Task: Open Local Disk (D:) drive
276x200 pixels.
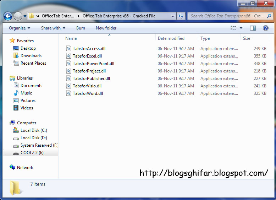Action: (34, 138)
